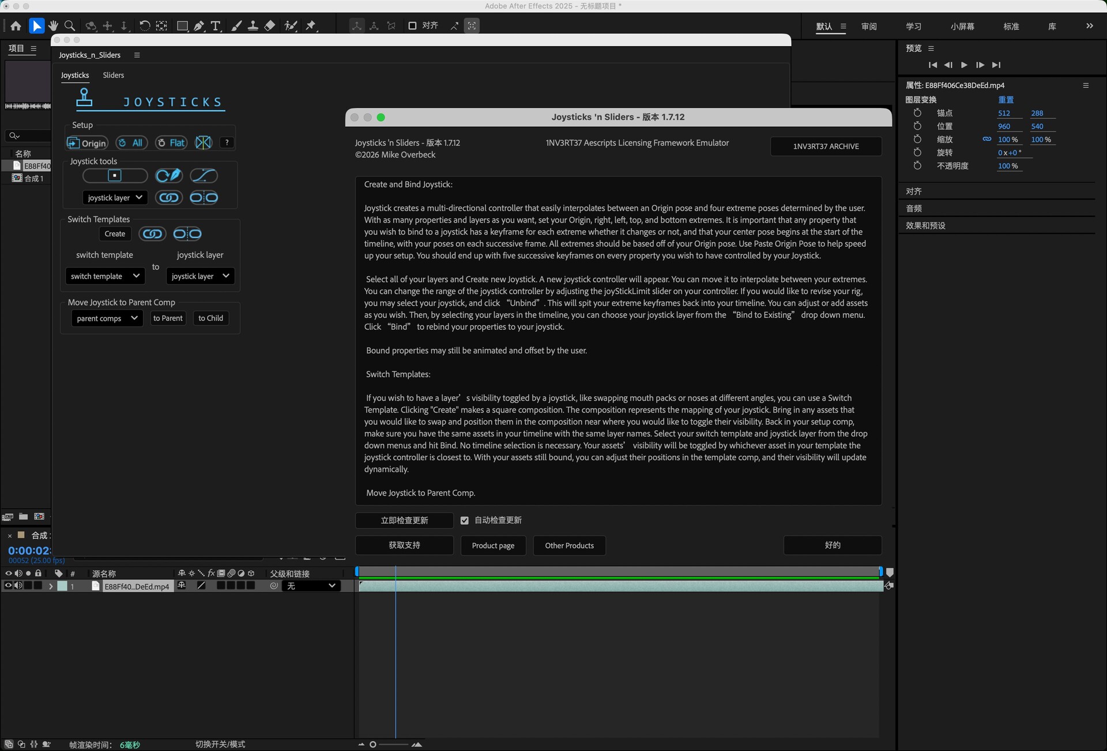Viewport: 1107px width, 751px height.
Task: Open the parent comps dropdown
Action: 107,318
